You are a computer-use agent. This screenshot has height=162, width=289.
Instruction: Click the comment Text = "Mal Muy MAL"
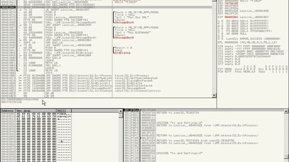click(132, 17)
